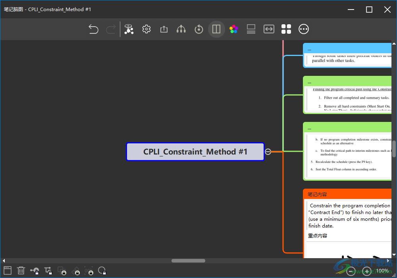This screenshot has height=278, width=397.
Task: Toggle the split two-column view
Action: 216,29
